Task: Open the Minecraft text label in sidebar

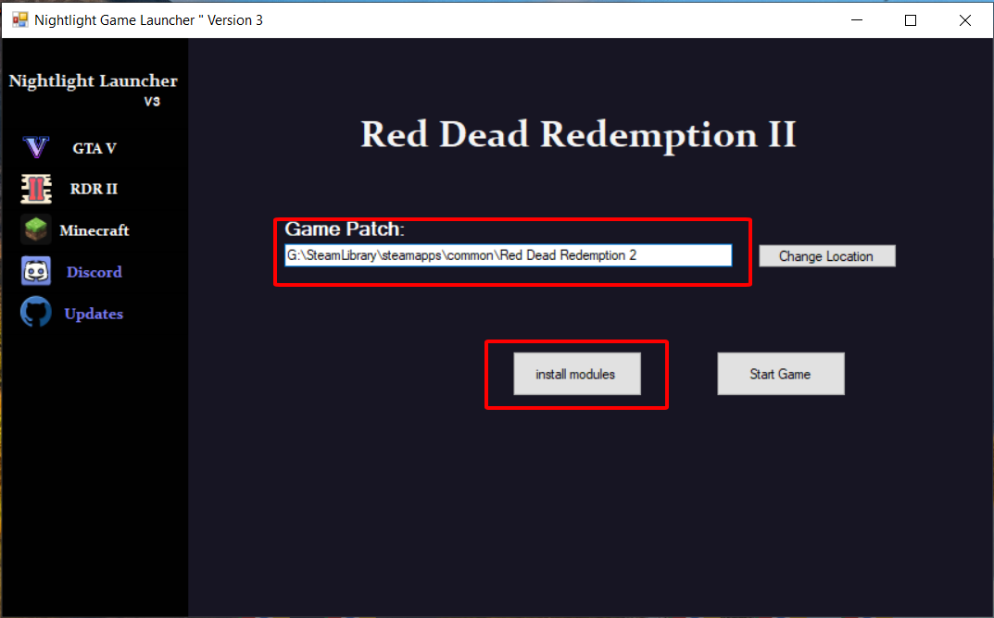Action: [x=94, y=230]
